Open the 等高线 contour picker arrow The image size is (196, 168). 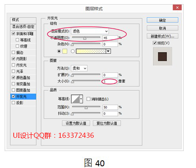[x=81, y=99]
